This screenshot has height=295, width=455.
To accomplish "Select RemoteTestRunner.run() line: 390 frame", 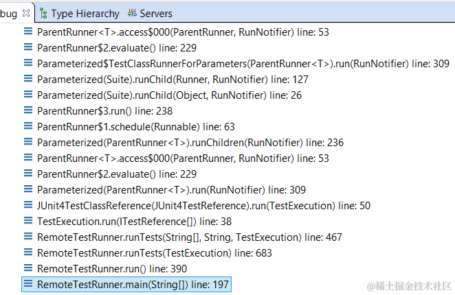I will 112,269.
